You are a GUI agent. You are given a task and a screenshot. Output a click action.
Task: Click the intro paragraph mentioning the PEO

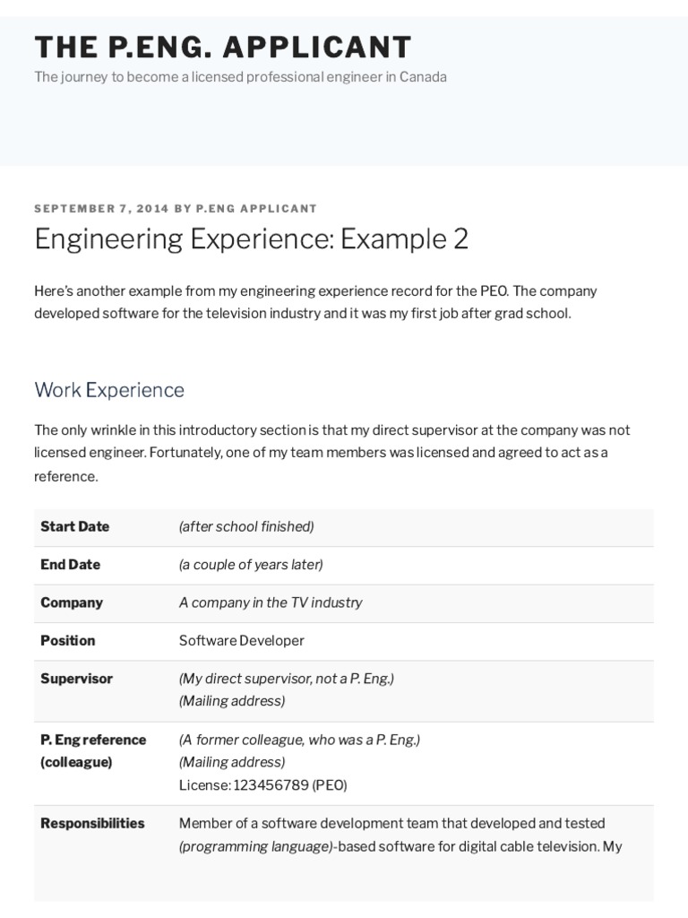coord(315,303)
